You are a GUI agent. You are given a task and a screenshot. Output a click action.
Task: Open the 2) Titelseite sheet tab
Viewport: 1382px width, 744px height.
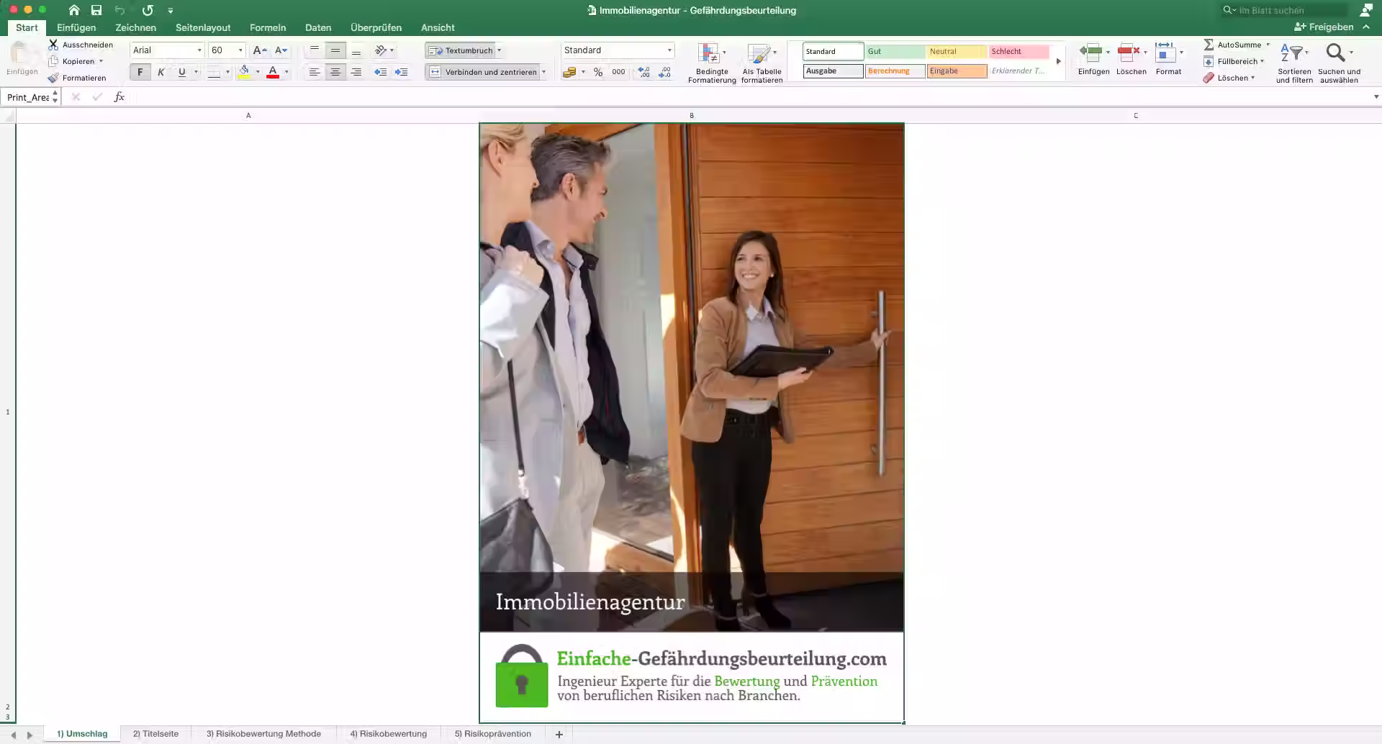[x=155, y=733]
